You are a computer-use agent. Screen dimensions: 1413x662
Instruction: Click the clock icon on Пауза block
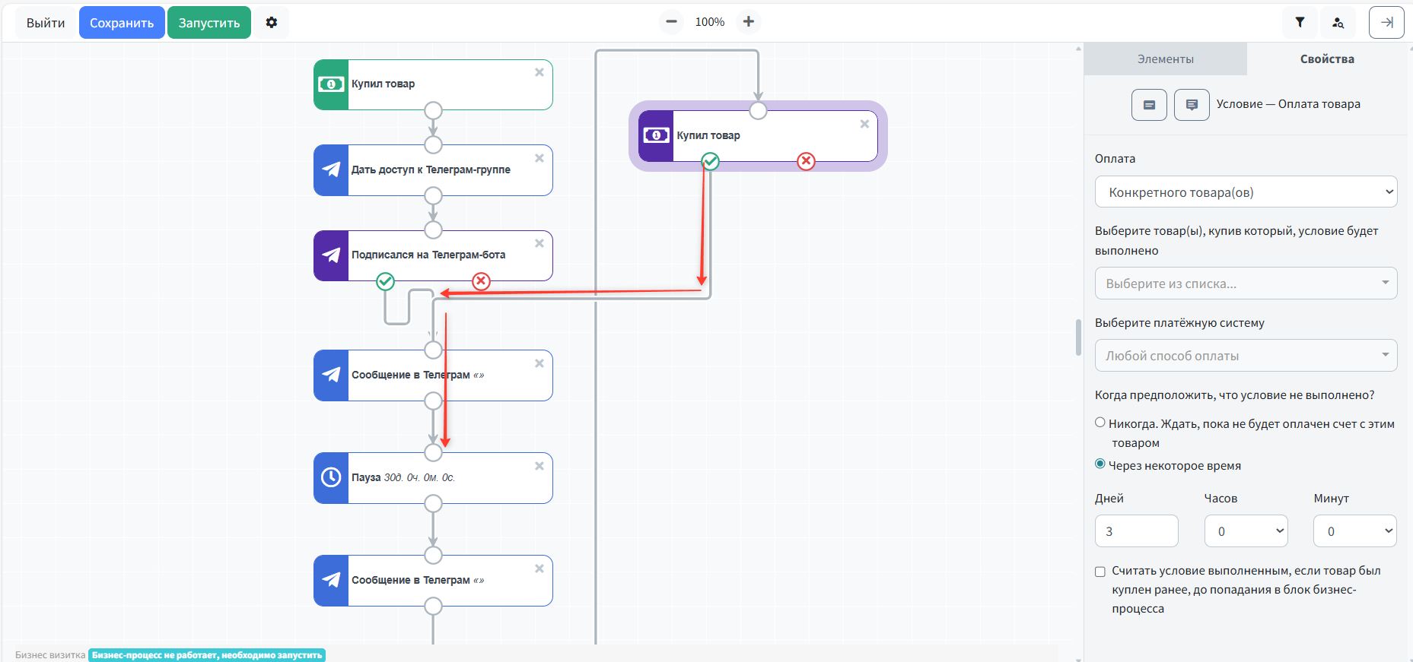pyautogui.click(x=331, y=477)
